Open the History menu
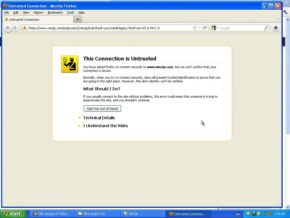The height and width of the screenshot is (218, 290). 39,12
